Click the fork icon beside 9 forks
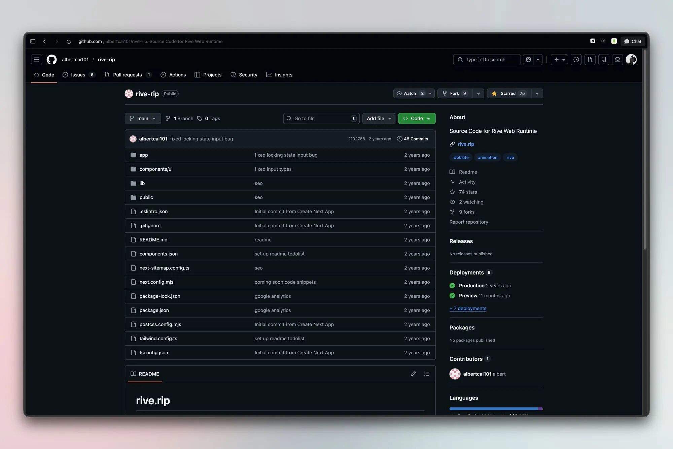This screenshot has height=449, width=673. (452, 212)
